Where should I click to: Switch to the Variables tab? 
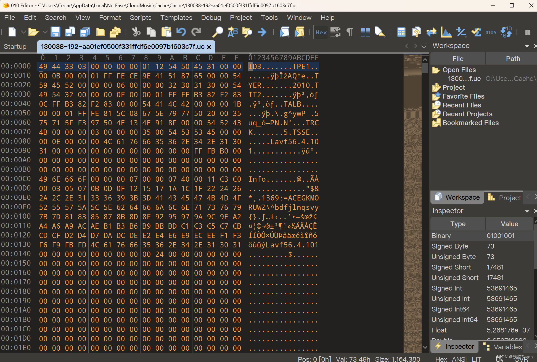pos(502,347)
